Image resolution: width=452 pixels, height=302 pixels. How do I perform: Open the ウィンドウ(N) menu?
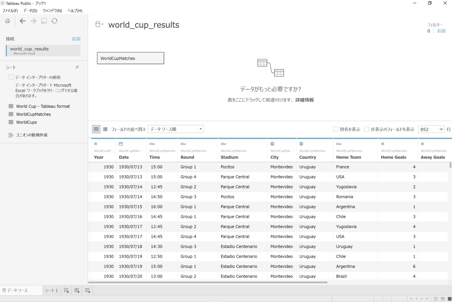(x=52, y=11)
